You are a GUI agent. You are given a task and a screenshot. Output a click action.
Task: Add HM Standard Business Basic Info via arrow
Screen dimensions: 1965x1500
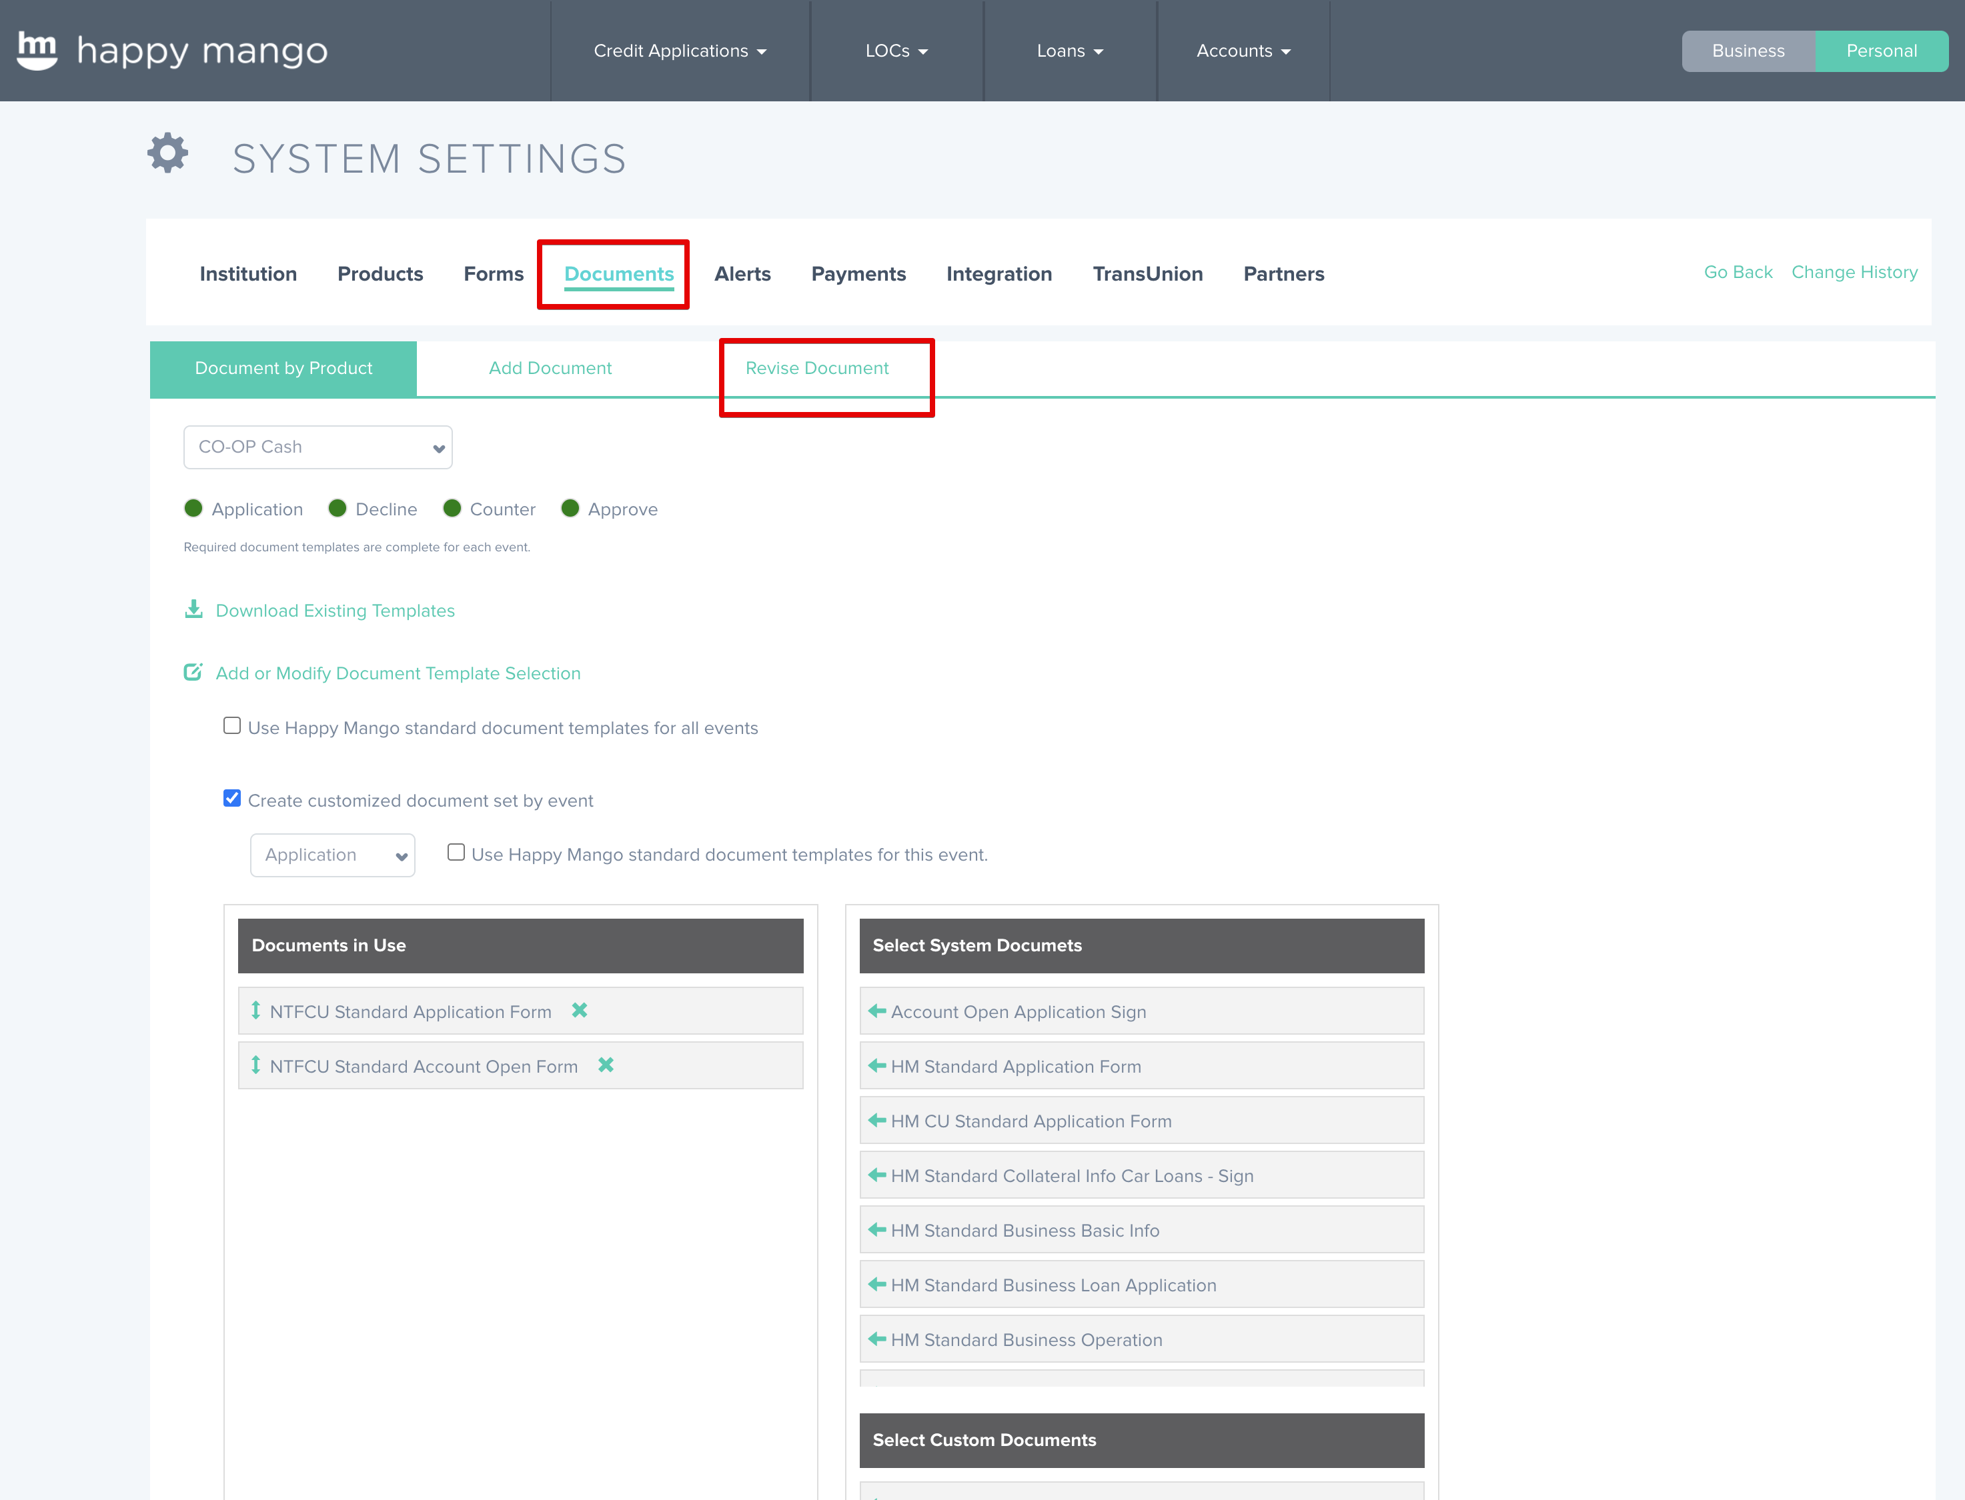tap(877, 1231)
